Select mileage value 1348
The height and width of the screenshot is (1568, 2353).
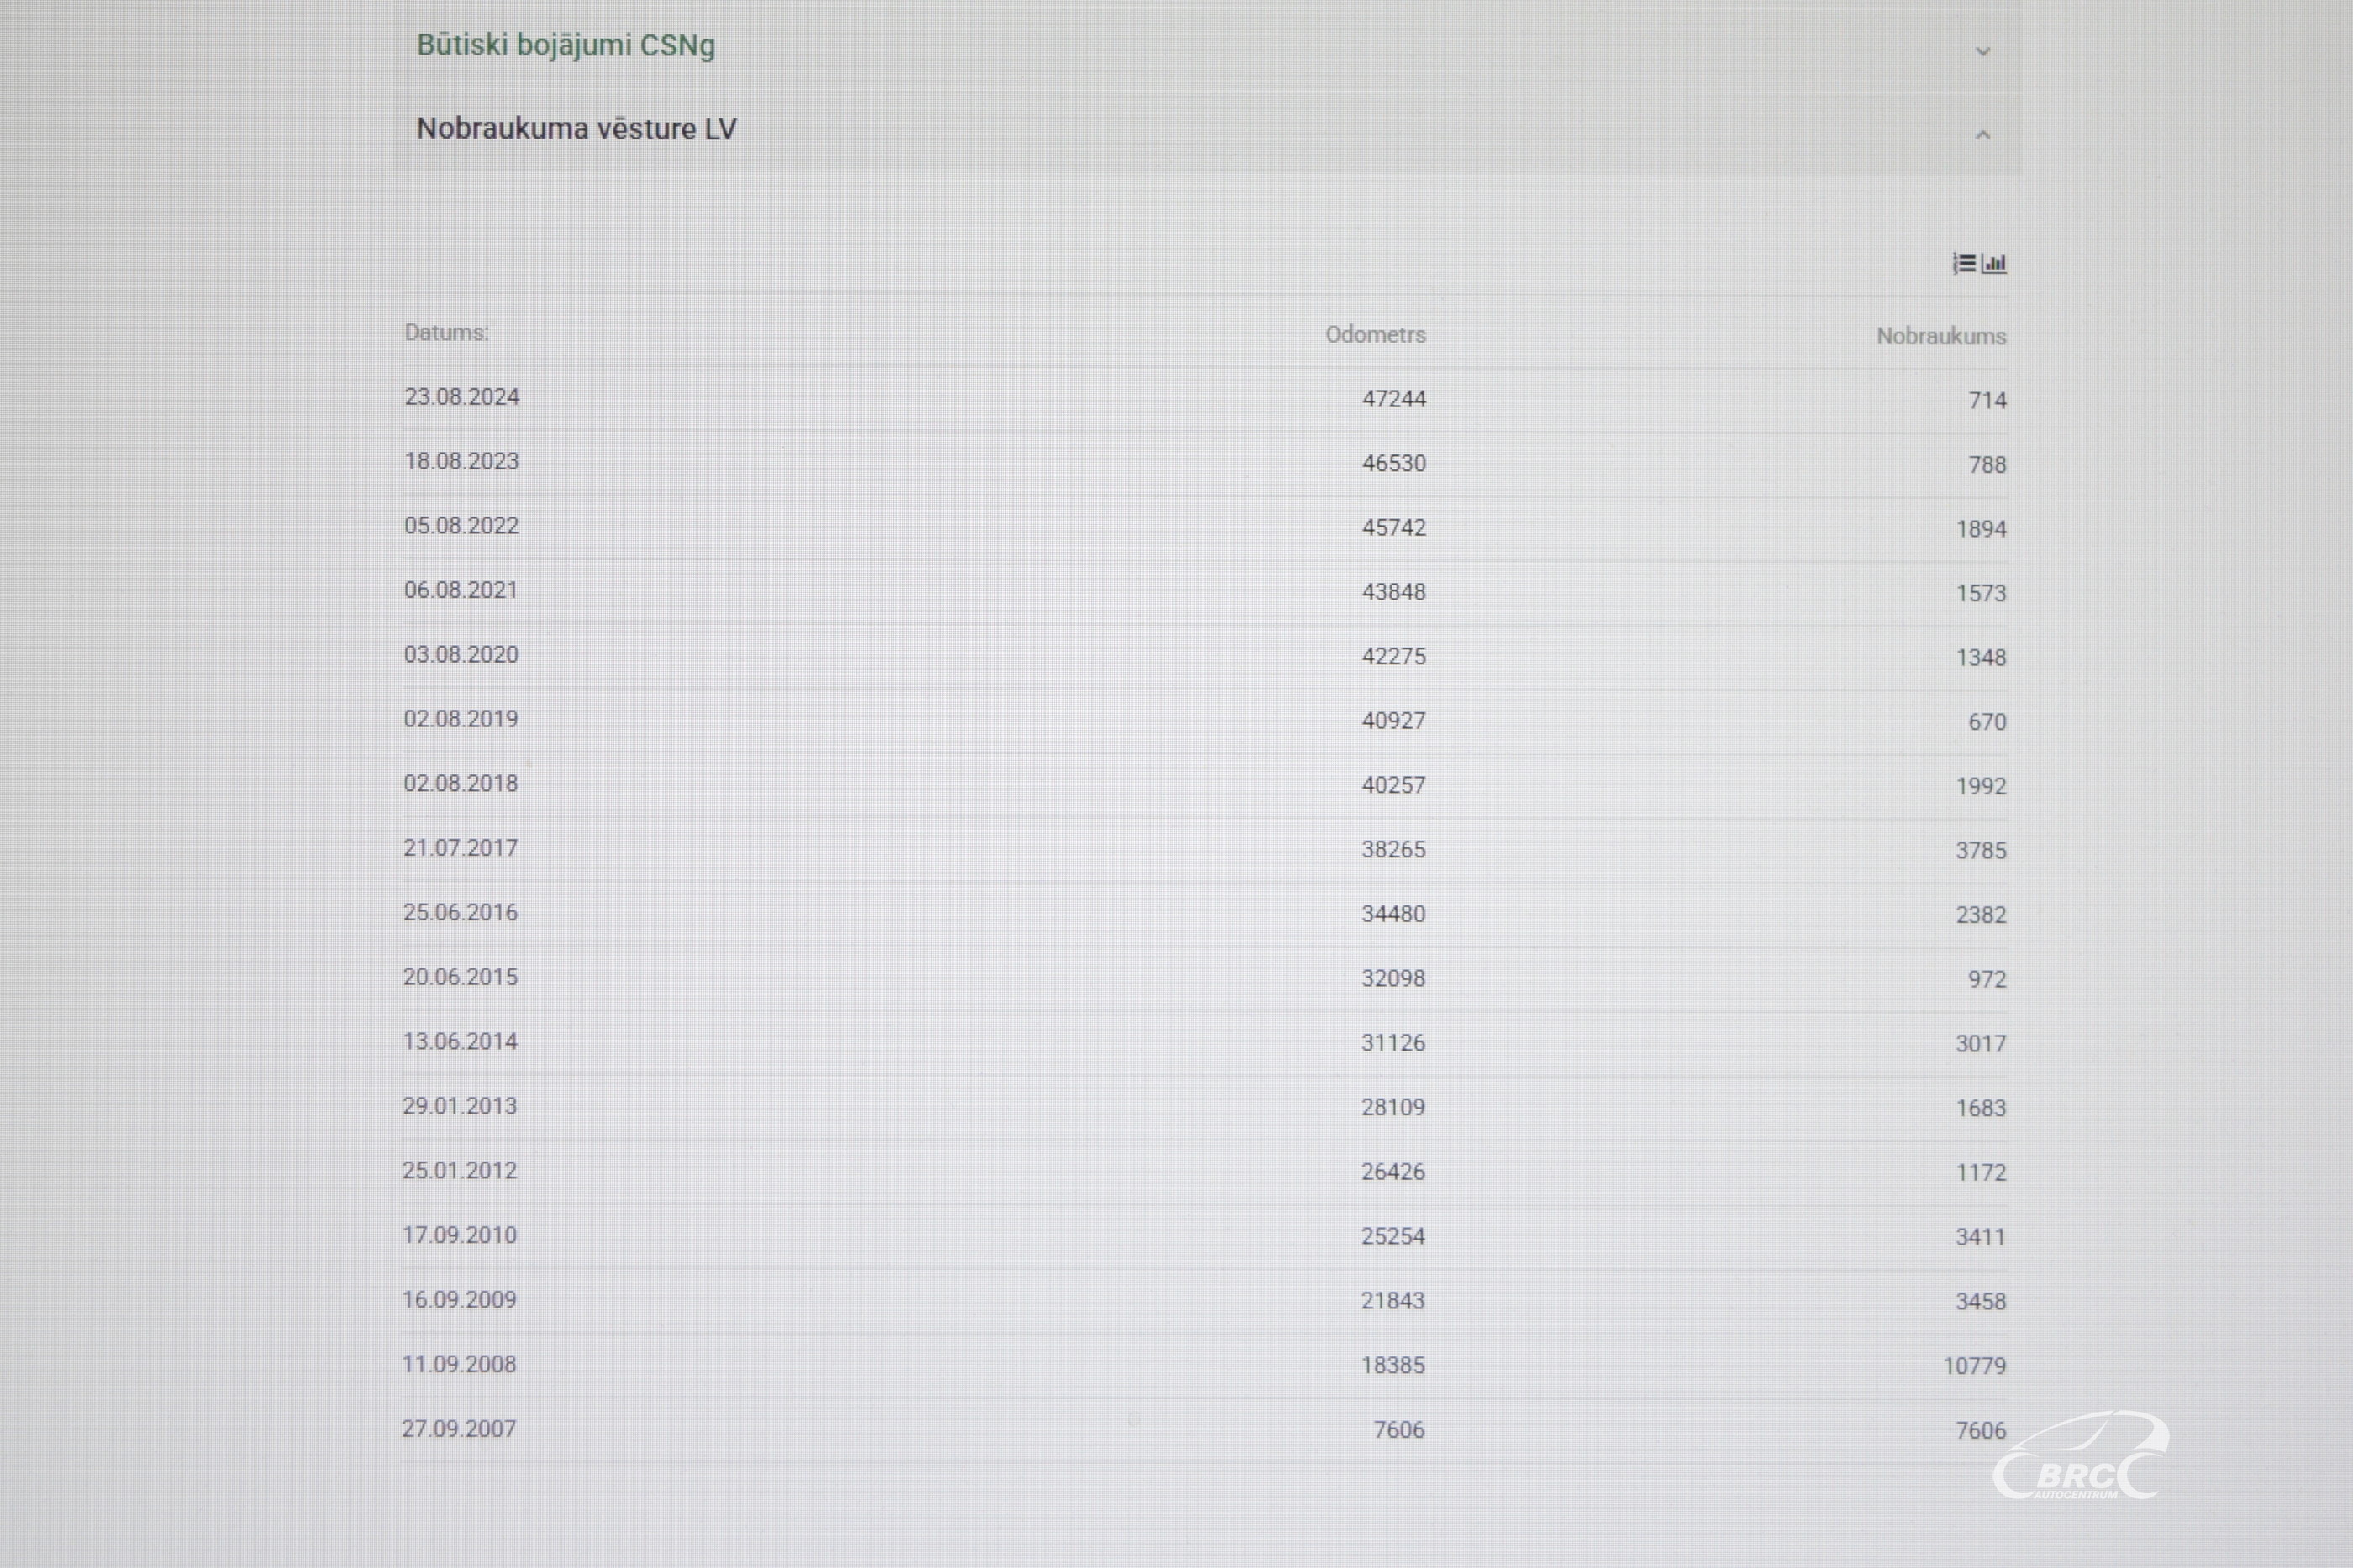click(x=1981, y=657)
